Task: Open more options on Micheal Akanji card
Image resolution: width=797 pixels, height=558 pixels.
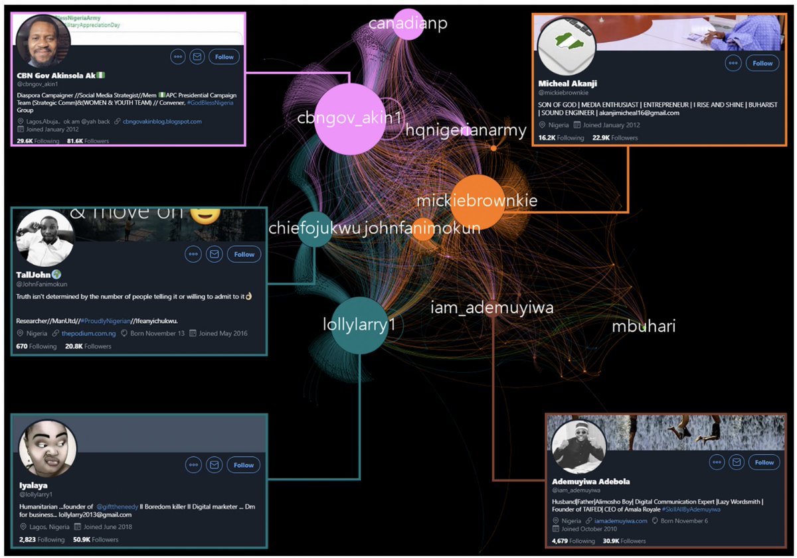Action: click(733, 64)
